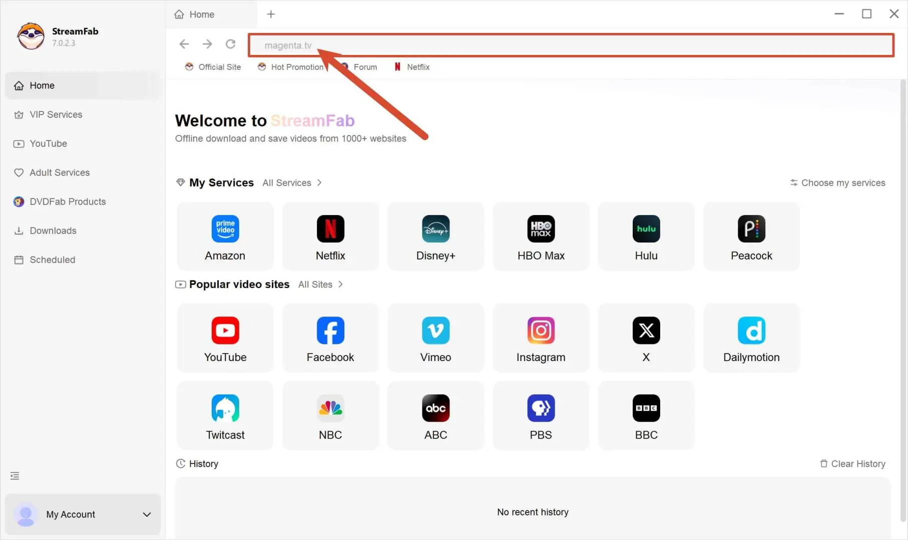Image resolution: width=908 pixels, height=540 pixels.
Task: Open the Facebook site tile
Action: pyautogui.click(x=330, y=338)
